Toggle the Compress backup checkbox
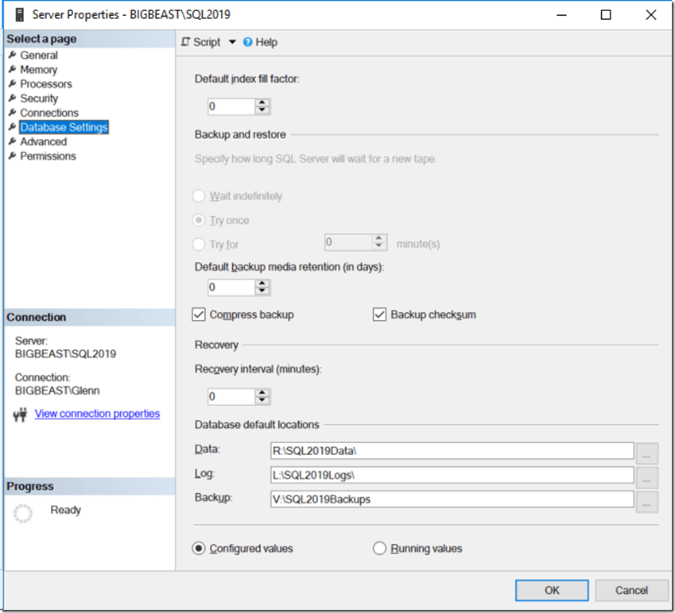675x613 pixels. 199,314
